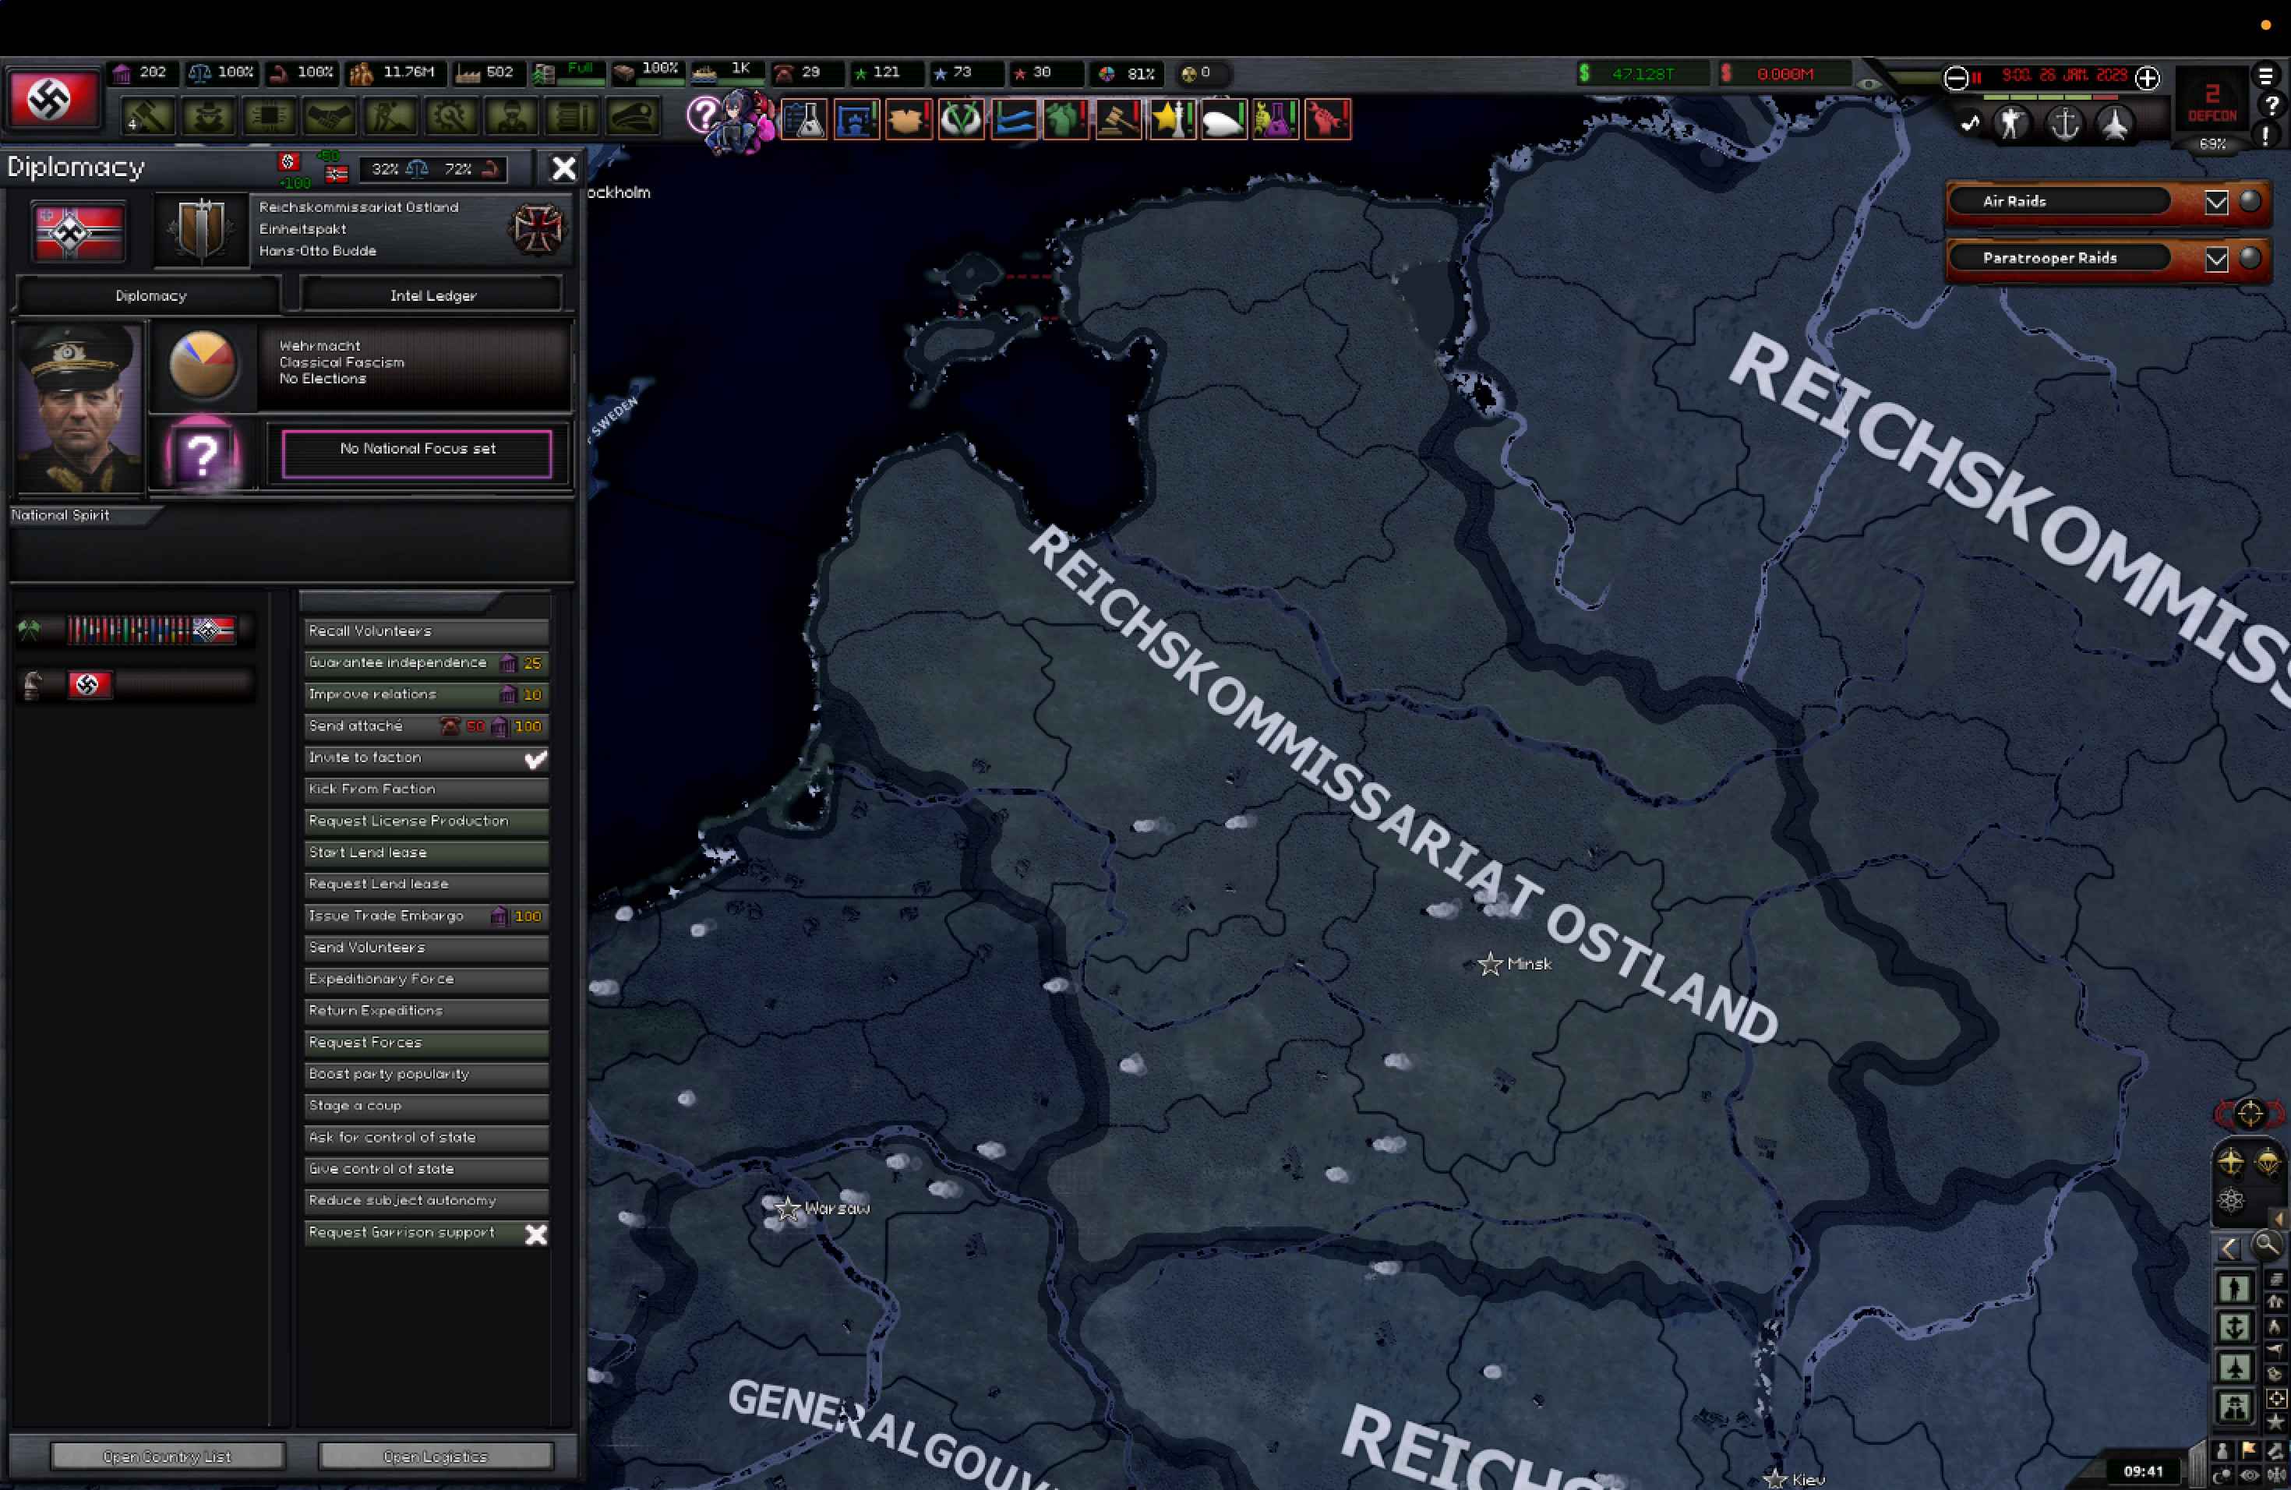Screen dimensions: 2291x1490
Task: Expand the Paratrooper Raids dropdown arrow
Action: tap(2216, 259)
